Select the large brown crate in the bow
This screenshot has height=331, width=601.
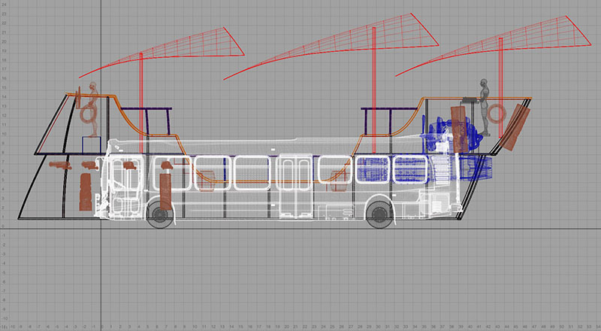point(86,192)
